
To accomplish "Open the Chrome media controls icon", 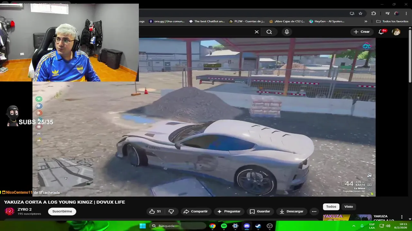I will coord(387,13).
